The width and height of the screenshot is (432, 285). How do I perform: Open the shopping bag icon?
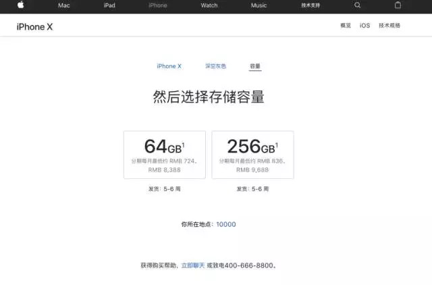tap(398, 5)
